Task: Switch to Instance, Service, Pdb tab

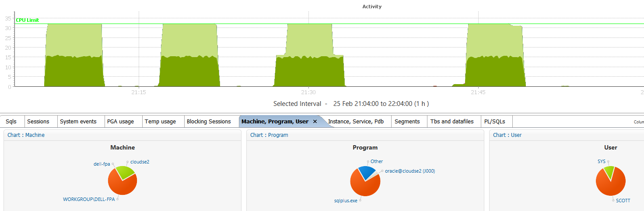Action: 356,122
